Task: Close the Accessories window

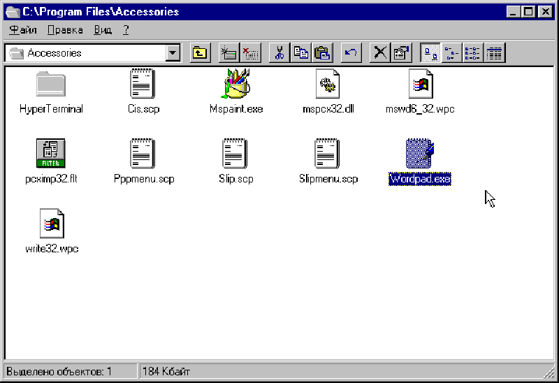Action: coord(546,12)
